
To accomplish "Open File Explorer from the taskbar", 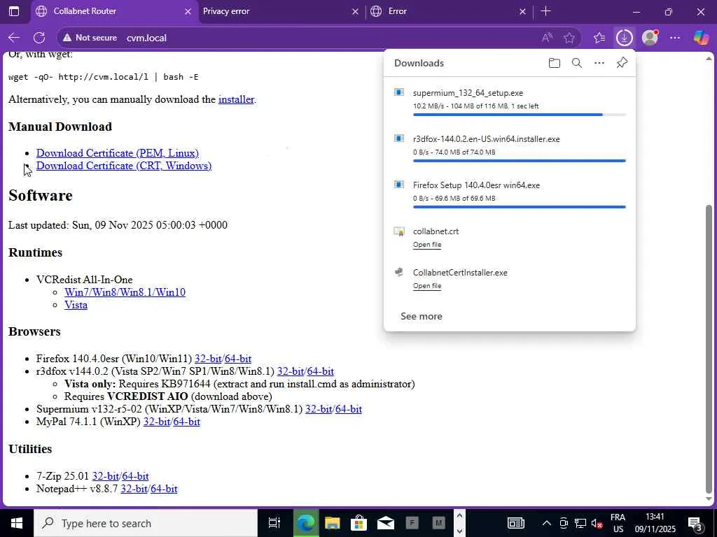I will 333,523.
